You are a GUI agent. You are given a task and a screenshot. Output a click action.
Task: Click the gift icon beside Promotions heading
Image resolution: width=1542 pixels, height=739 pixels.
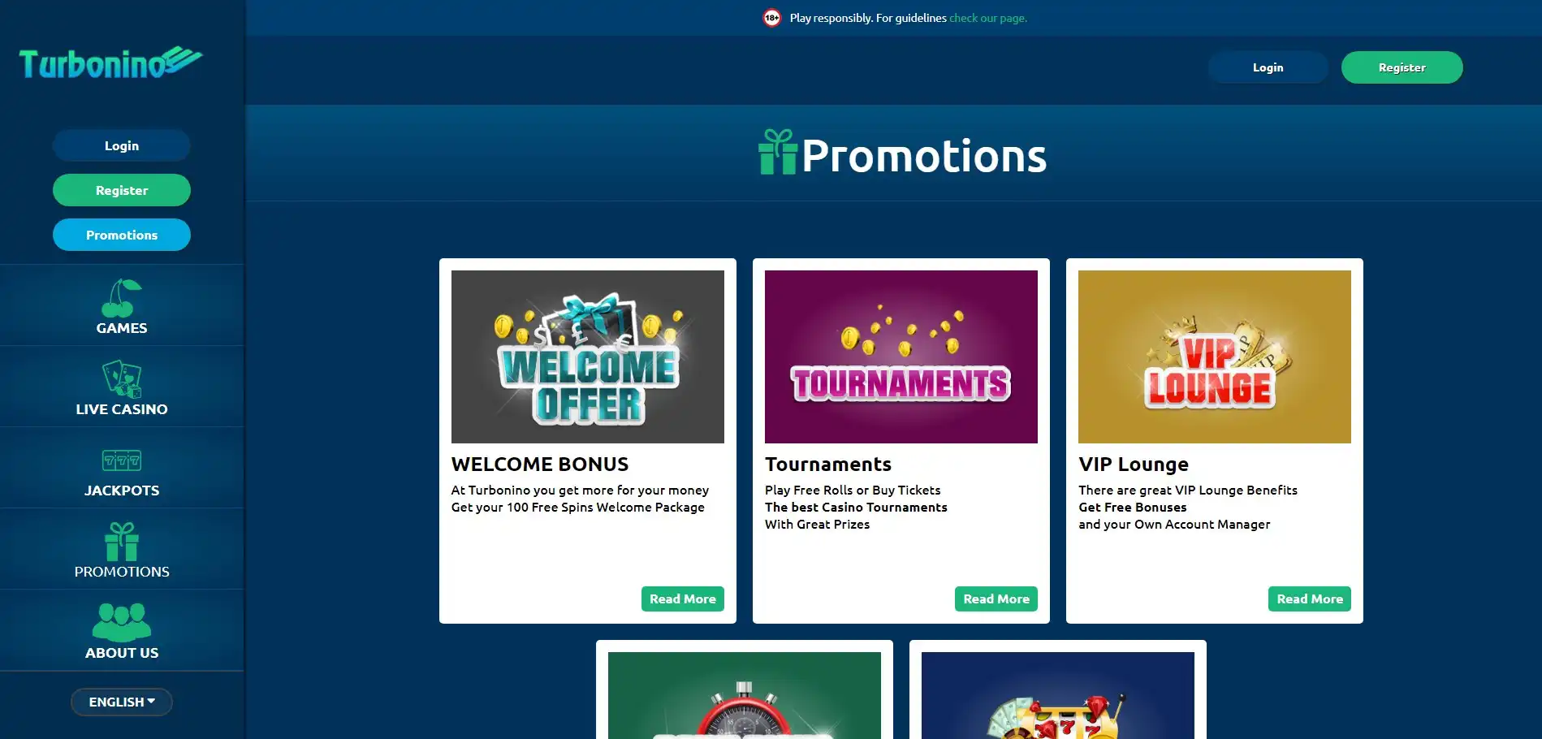pyautogui.click(x=778, y=153)
